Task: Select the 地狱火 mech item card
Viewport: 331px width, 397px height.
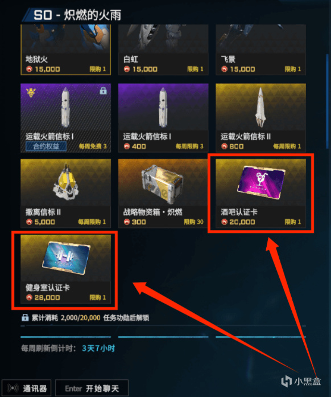Action: click(66, 50)
